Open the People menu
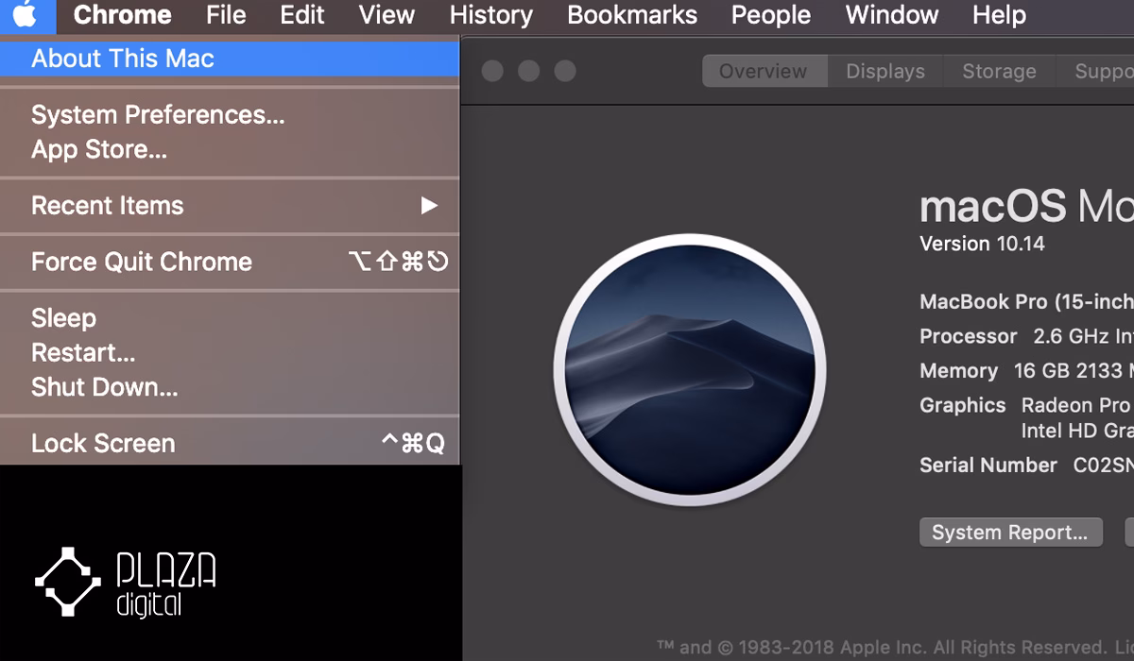 [x=771, y=15]
